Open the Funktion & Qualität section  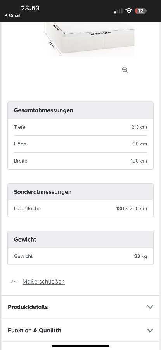point(81,330)
